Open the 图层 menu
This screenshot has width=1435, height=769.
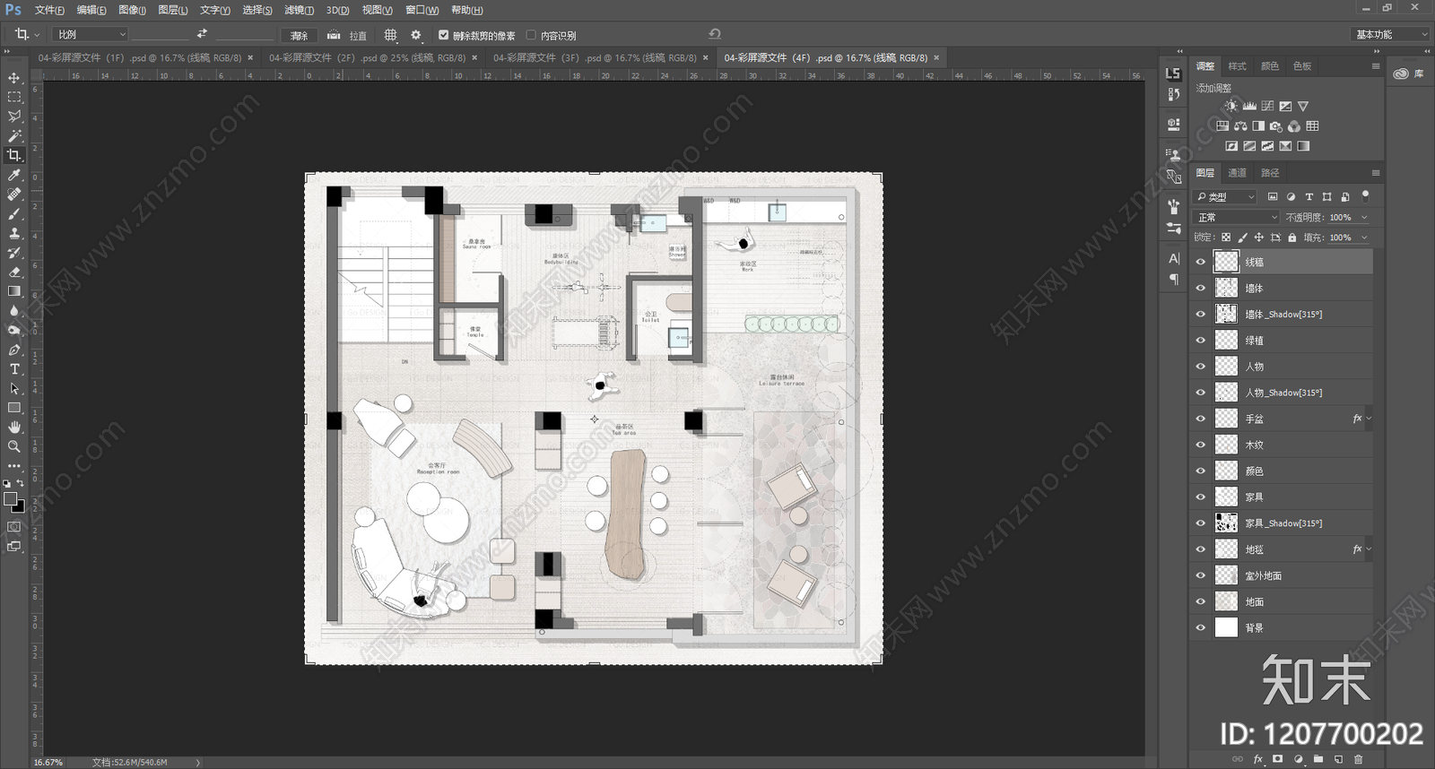(x=172, y=10)
